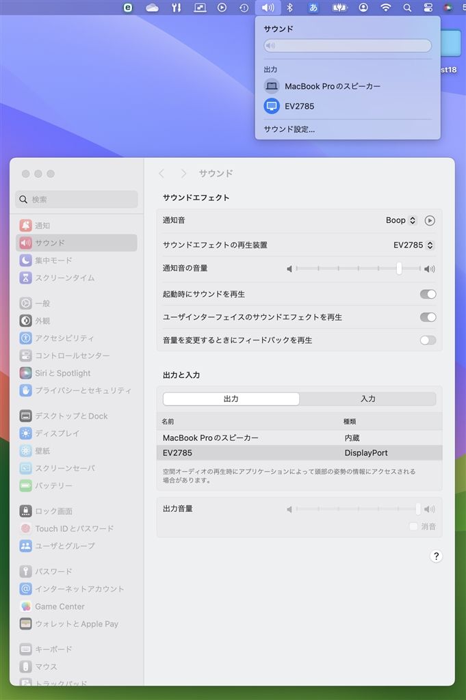Open the Time Machine menu bar icon
Screen dimensions: 466x700
[x=244, y=8]
